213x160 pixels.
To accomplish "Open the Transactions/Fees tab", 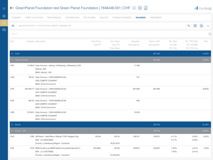I will [122, 18].
